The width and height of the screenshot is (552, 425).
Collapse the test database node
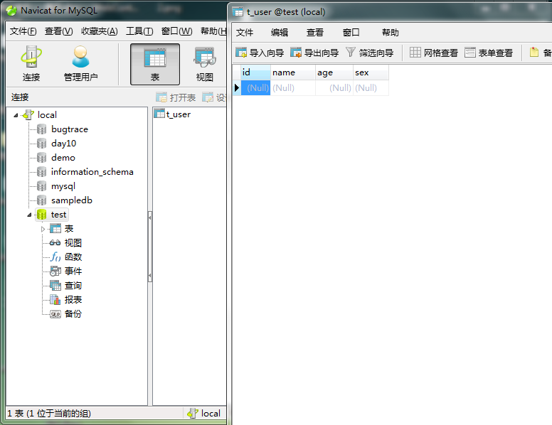pos(30,215)
